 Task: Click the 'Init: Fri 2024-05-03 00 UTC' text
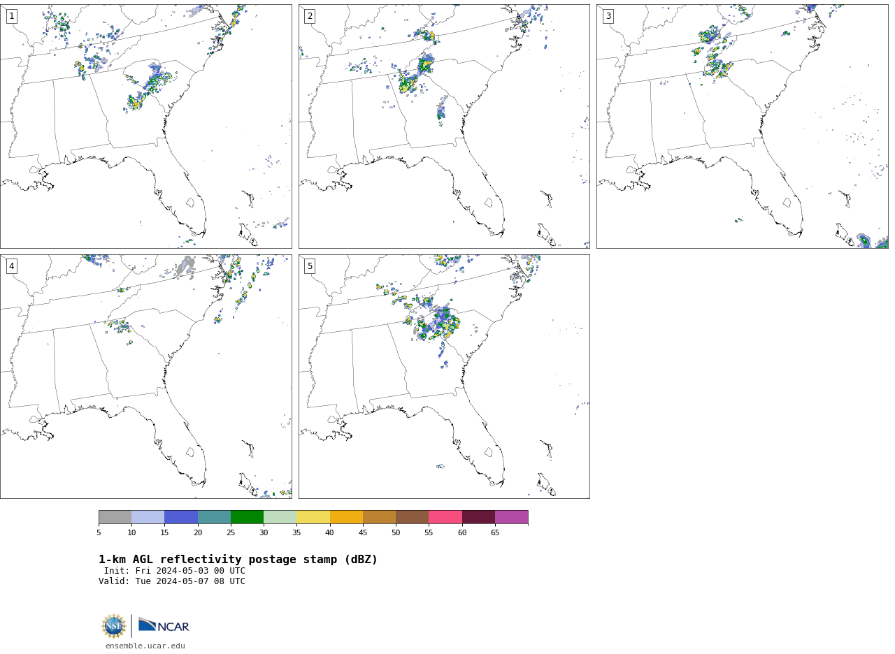click(175, 571)
